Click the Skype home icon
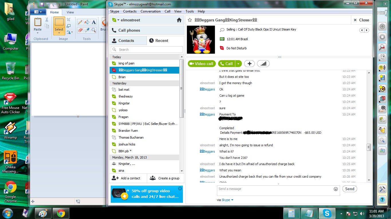Screen dimensions: 391x219 point(179,20)
